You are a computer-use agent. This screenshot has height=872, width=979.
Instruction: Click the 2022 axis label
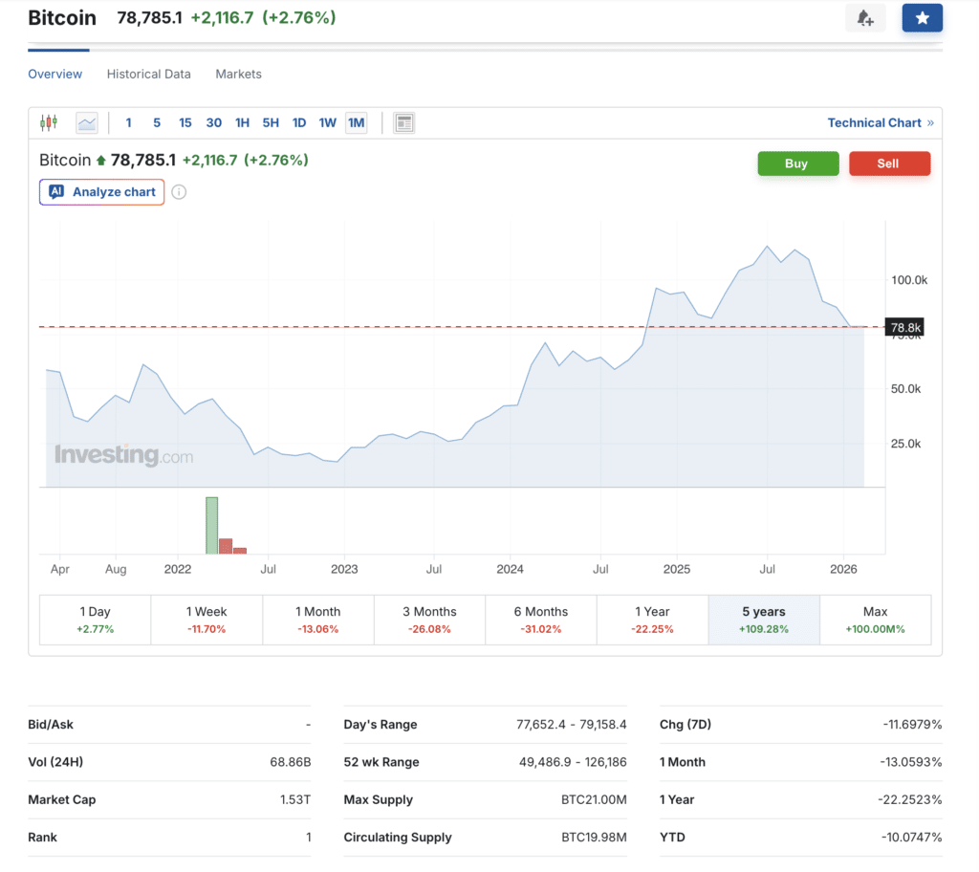(177, 569)
